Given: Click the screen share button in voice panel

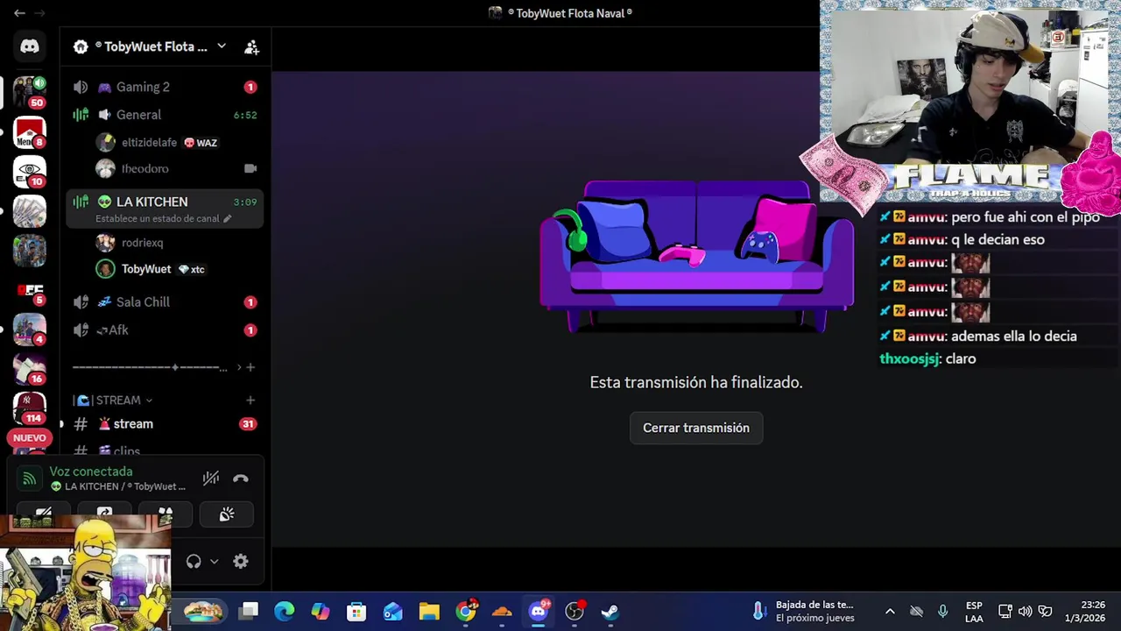Looking at the screenshot, I should pyautogui.click(x=104, y=514).
